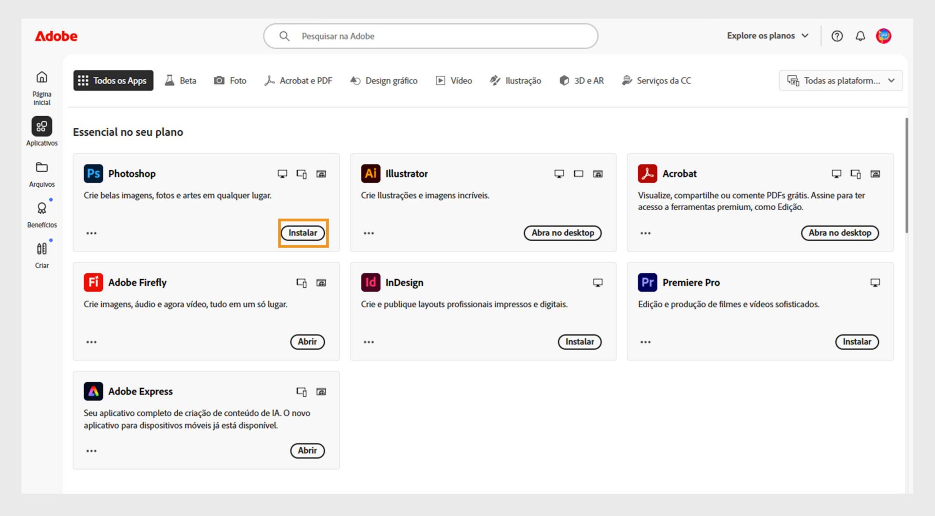Viewport: 935px width, 516px height.
Task: Click the Photoshop app icon
Action: click(x=93, y=174)
